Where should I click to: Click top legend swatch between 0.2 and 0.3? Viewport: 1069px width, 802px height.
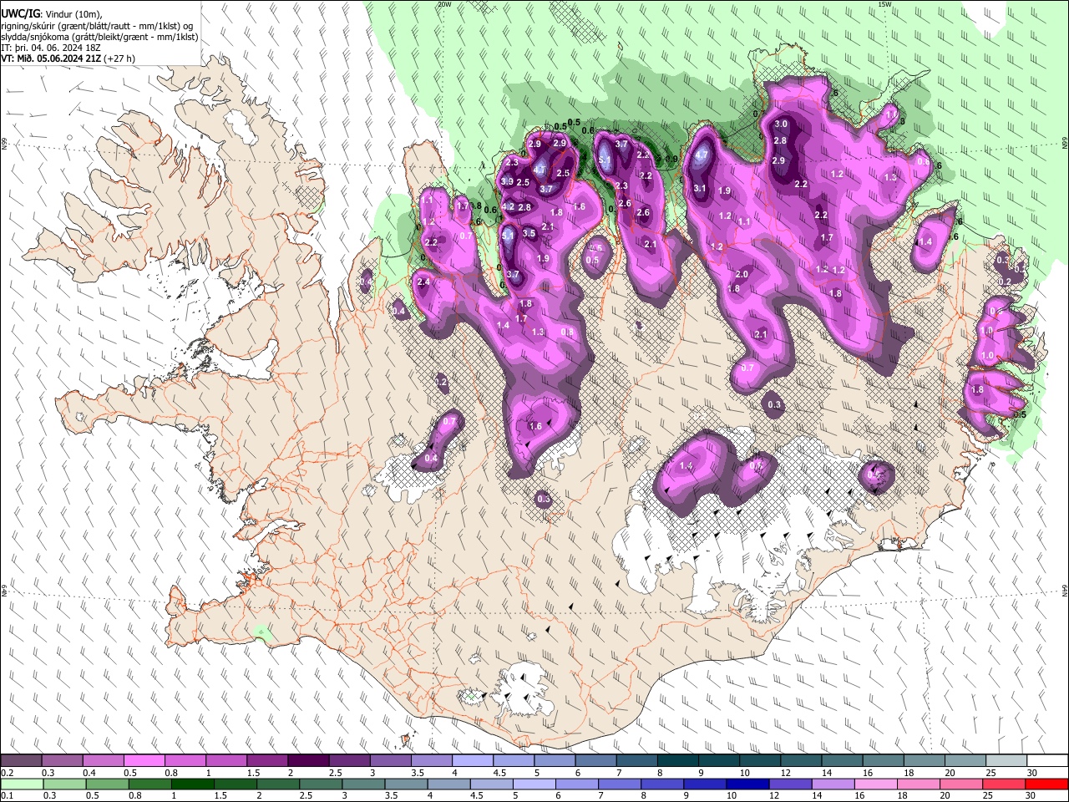click(20, 761)
